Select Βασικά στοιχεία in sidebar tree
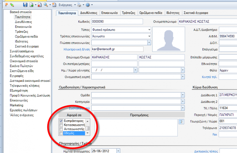The width and height of the screenshot is (237, 153). 21,12
